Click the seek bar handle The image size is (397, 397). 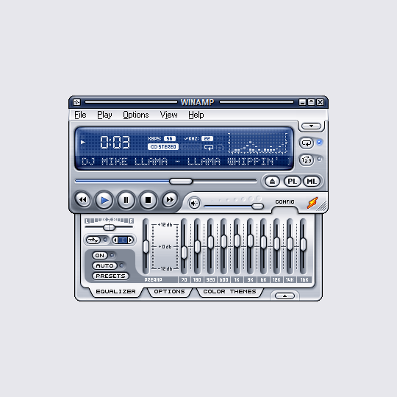(181, 182)
